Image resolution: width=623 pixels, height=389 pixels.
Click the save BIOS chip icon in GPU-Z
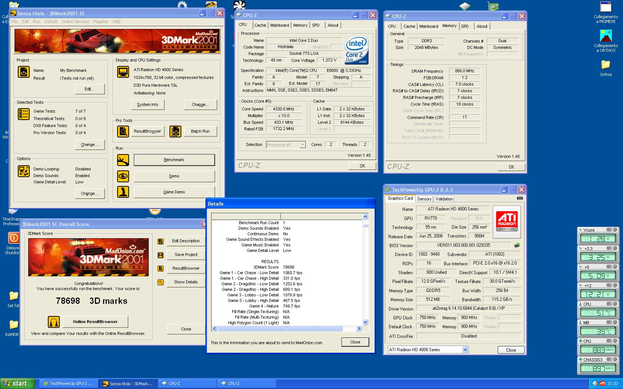coord(517,245)
